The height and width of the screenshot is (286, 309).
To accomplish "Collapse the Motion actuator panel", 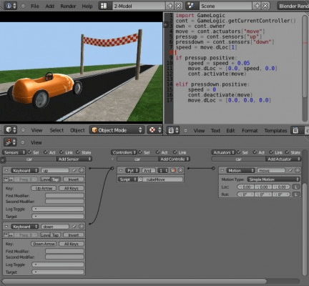I will point(222,170).
